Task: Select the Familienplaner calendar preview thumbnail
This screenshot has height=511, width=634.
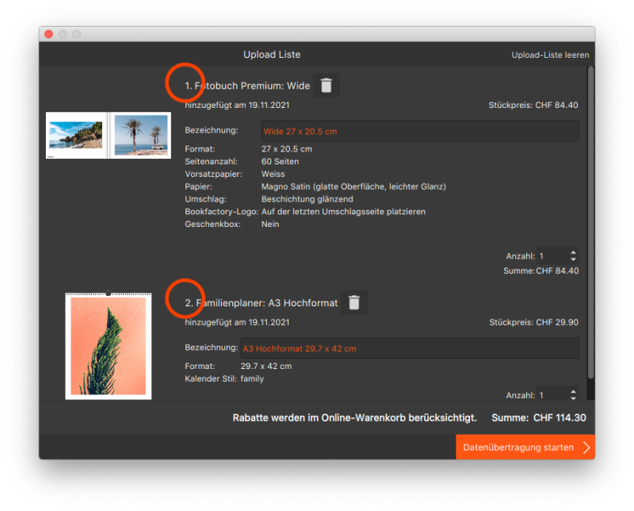Action: pyautogui.click(x=108, y=345)
